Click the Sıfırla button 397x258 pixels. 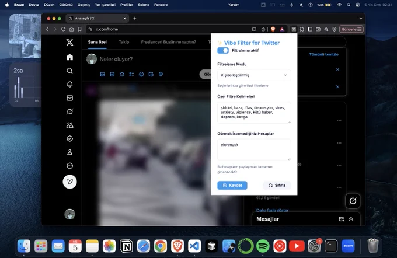(x=277, y=186)
